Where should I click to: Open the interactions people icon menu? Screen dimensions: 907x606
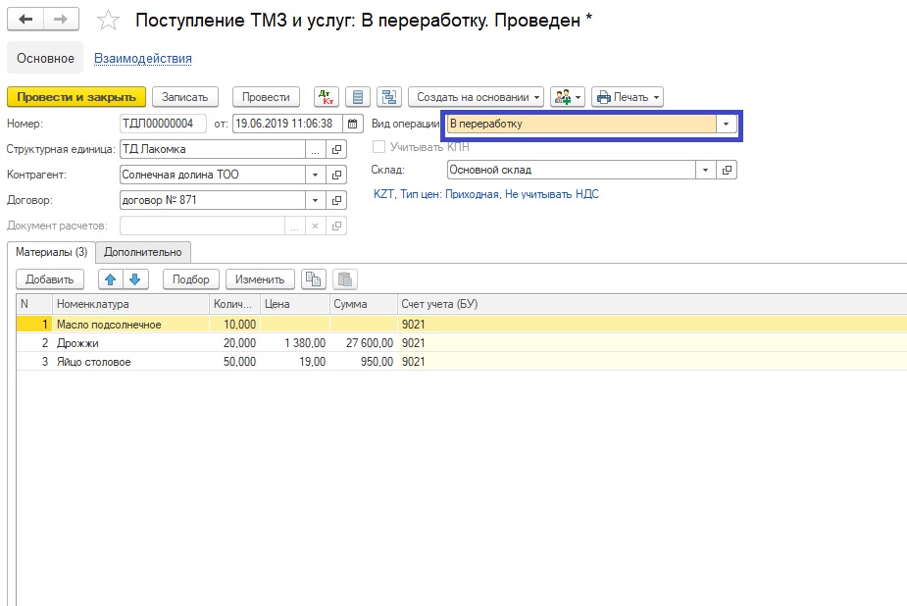(568, 97)
